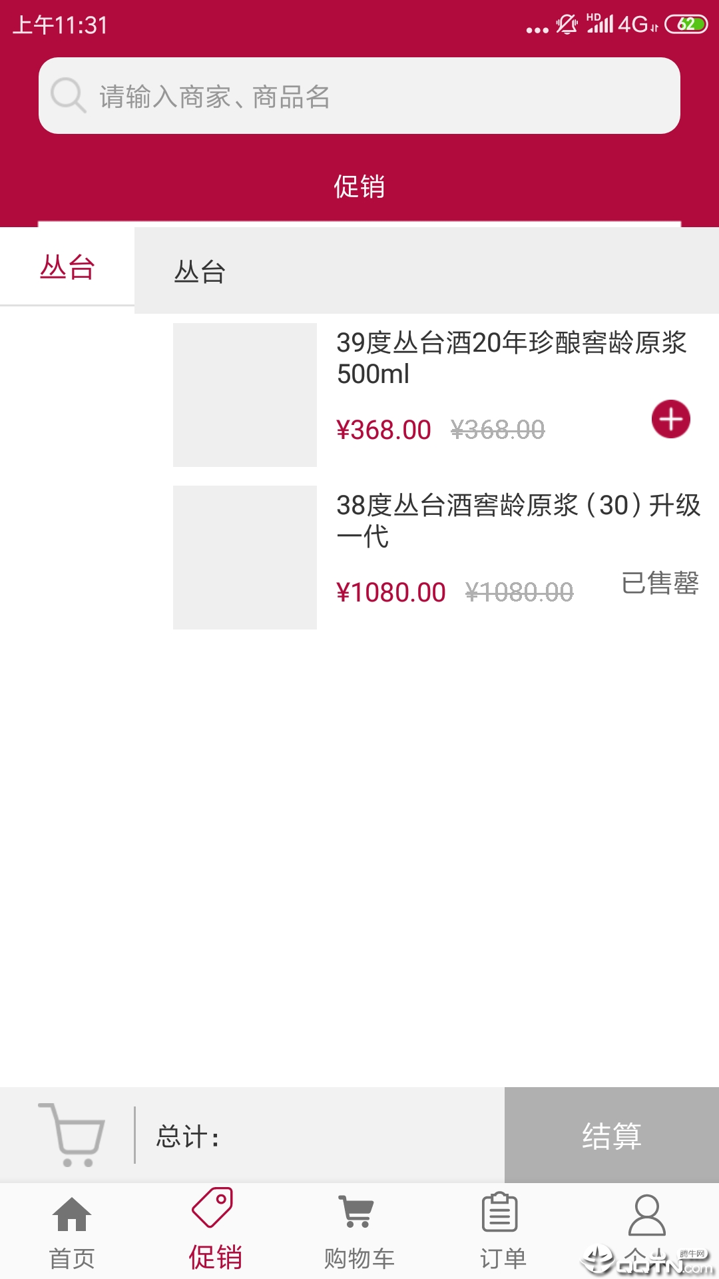
Task: Open 38度丛台酒 product thumbnail
Action: click(x=245, y=558)
